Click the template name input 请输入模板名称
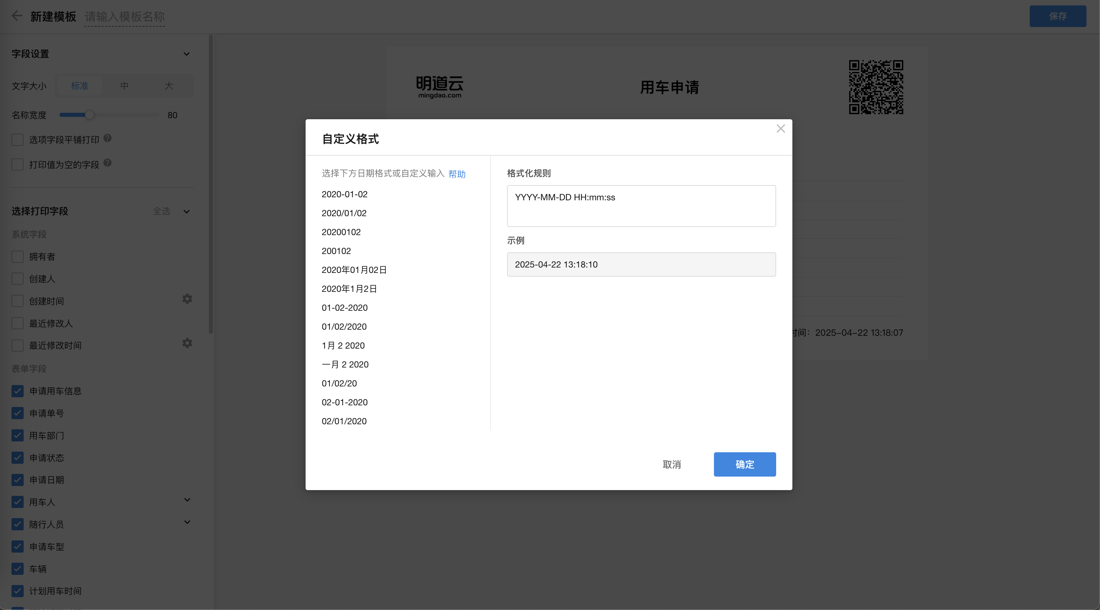This screenshot has height=610, width=1100. [x=125, y=17]
